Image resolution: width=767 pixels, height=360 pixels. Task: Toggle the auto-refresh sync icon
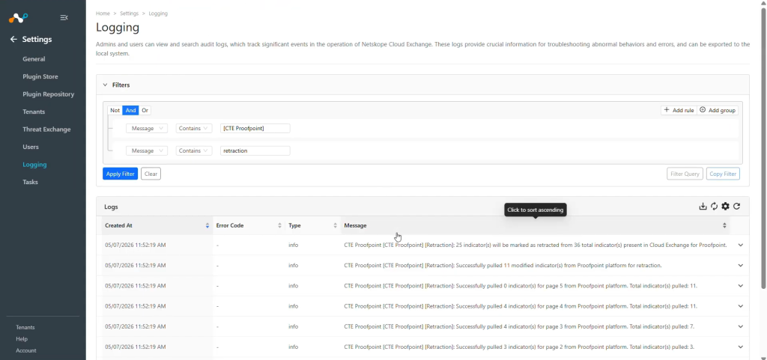coord(714,206)
